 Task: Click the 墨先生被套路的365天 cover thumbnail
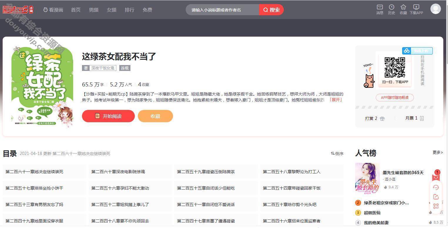pyautogui.click(x=367, y=178)
